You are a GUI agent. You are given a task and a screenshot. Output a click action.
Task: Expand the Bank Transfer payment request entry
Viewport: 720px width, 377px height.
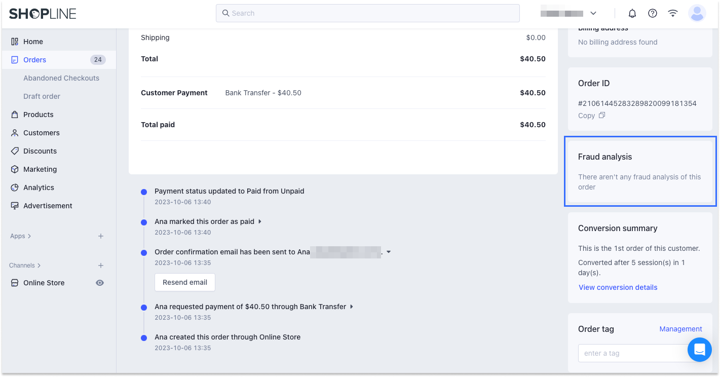point(352,307)
